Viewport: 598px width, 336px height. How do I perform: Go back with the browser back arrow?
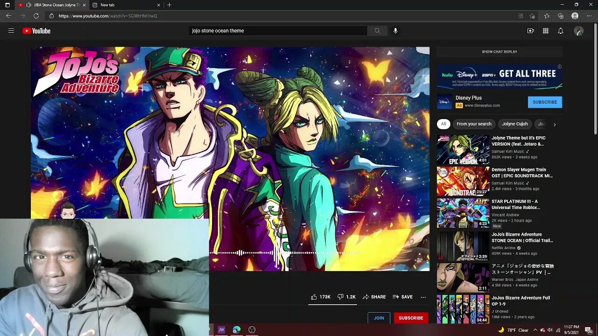tap(8, 16)
